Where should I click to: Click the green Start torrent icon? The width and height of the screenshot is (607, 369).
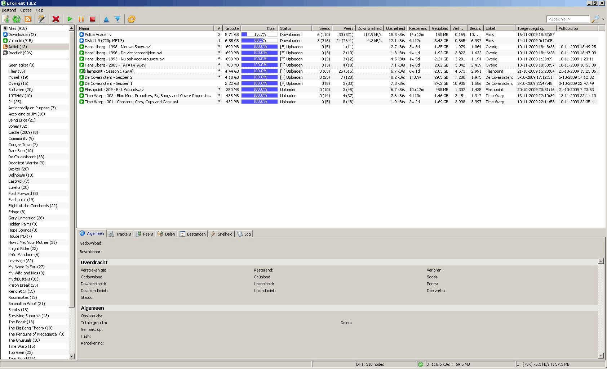click(70, 19)
